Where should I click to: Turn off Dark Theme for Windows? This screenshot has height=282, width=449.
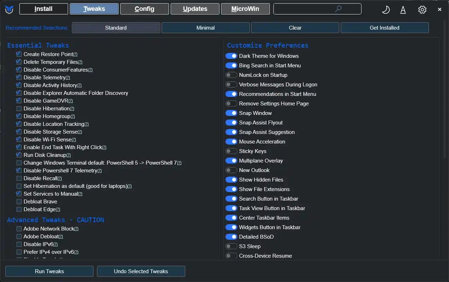click(x=231, y=56)
